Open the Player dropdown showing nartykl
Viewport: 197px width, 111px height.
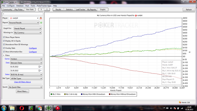pos(24,18)
